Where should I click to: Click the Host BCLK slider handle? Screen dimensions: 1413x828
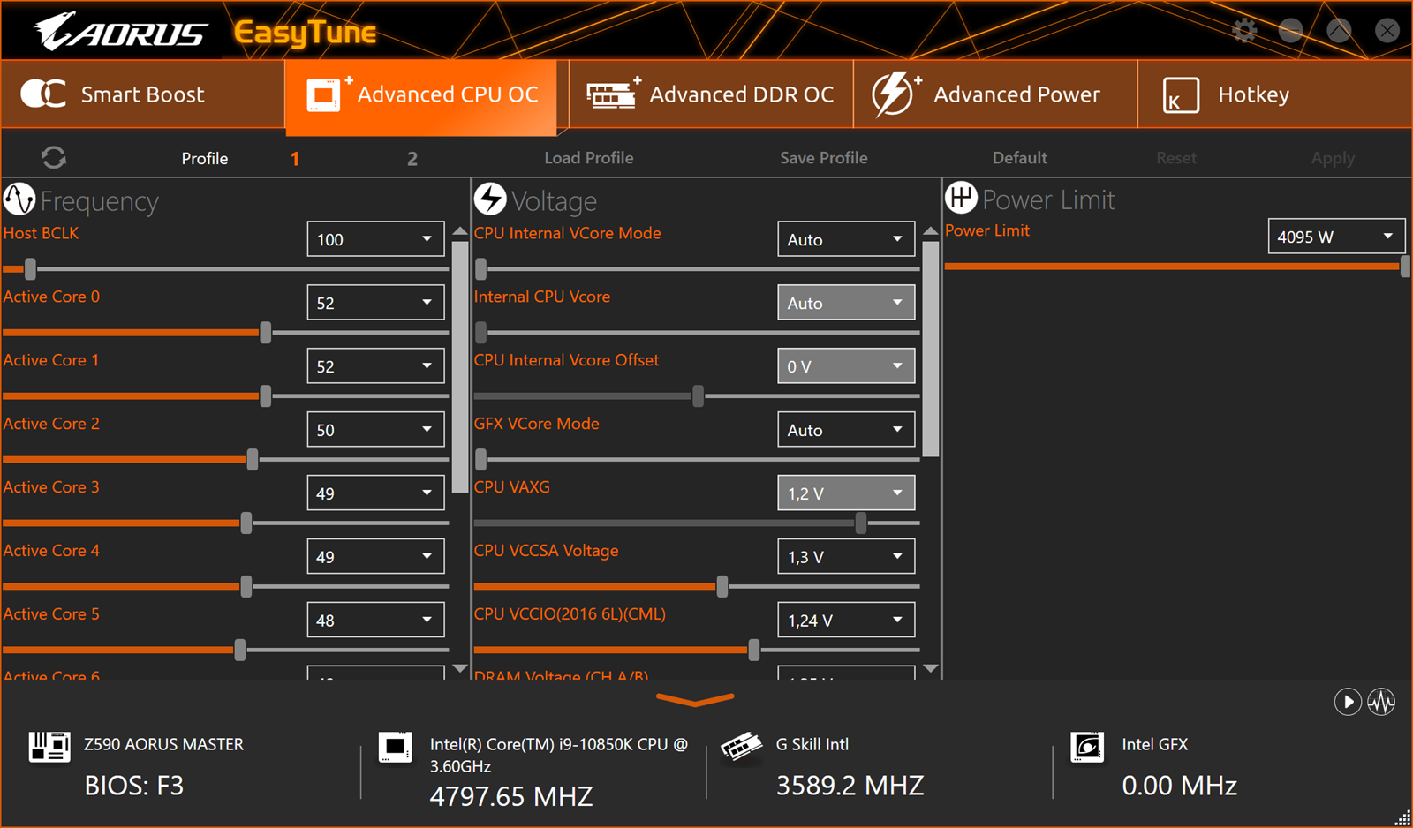tap(30, 268)
